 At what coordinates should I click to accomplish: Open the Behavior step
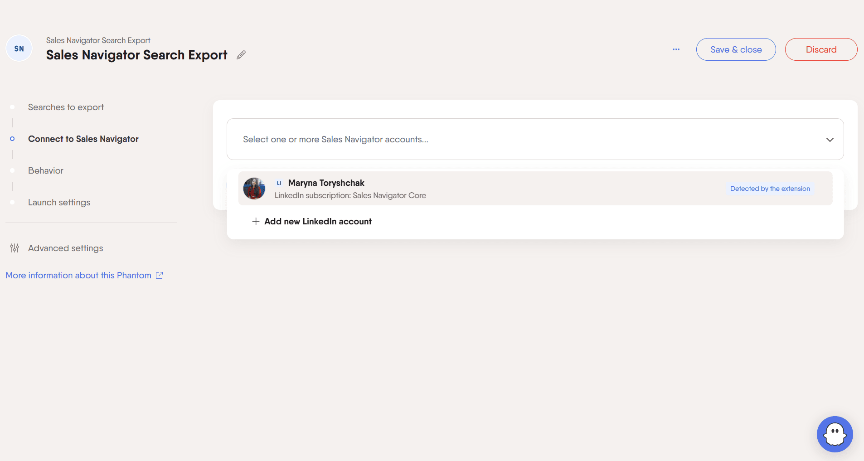coord(46,171)
